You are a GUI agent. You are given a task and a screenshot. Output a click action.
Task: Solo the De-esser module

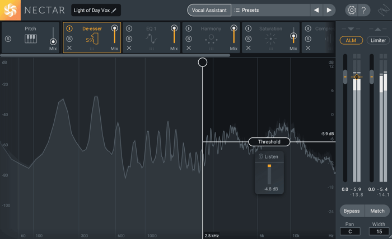(x=69, y=39)
